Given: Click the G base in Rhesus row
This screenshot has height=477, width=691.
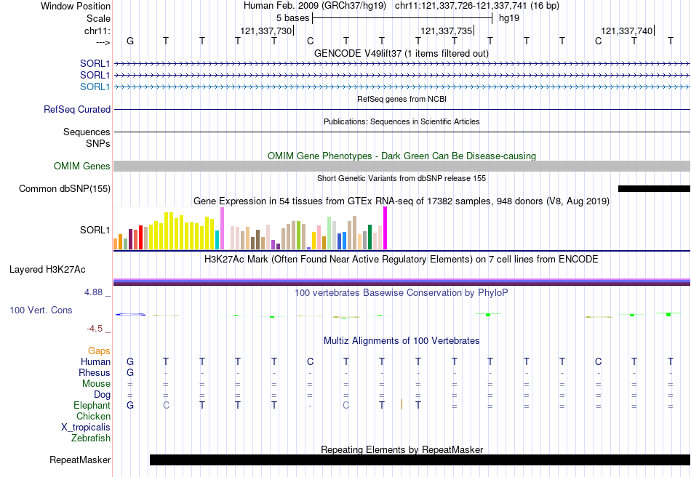Looking at the screenshot, I should (x=130, y=372).
